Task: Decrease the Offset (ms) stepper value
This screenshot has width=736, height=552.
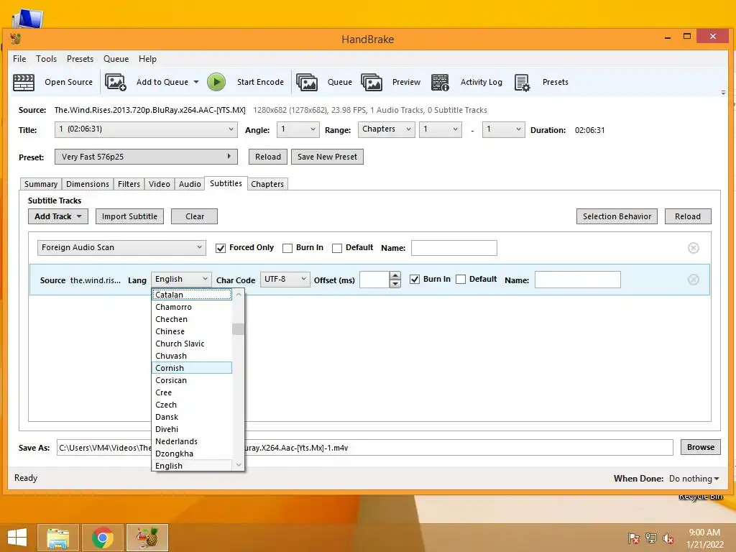Action: click(395, 283)
